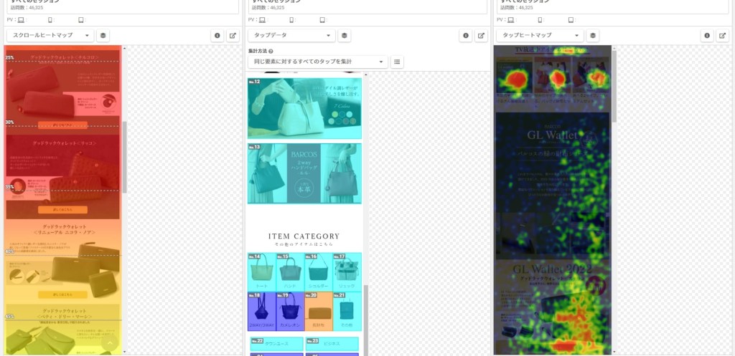This screenshot has height=356, width=735.
Task: Open right heatmap panel in external window
Action: click(724, 36)
